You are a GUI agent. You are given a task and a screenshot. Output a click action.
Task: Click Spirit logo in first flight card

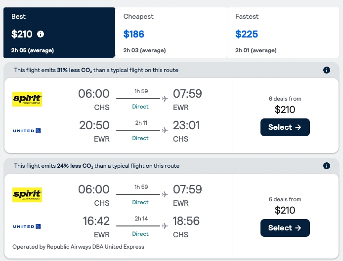(x=27, y=99)
